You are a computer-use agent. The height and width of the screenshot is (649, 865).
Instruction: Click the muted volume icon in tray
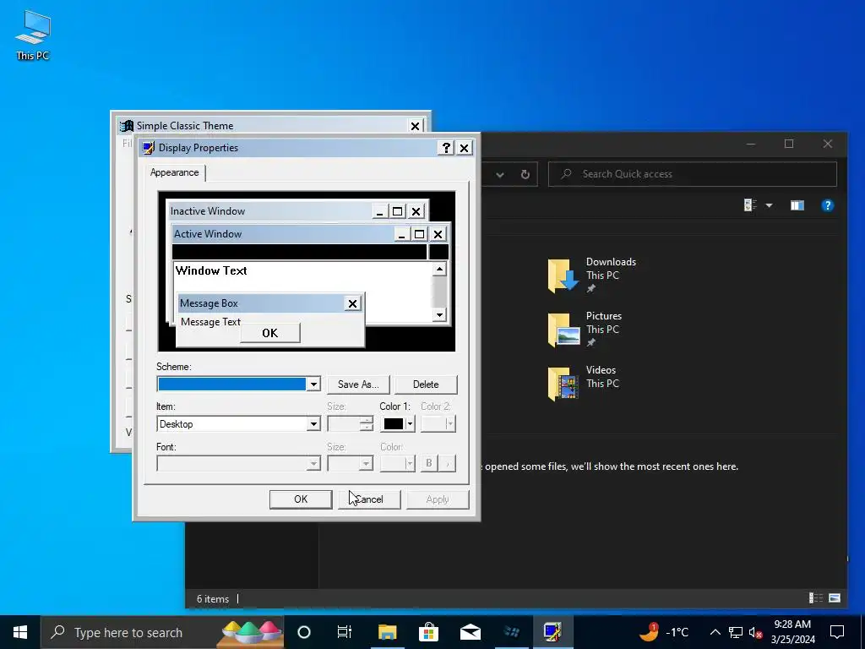(x=755, y=632)
